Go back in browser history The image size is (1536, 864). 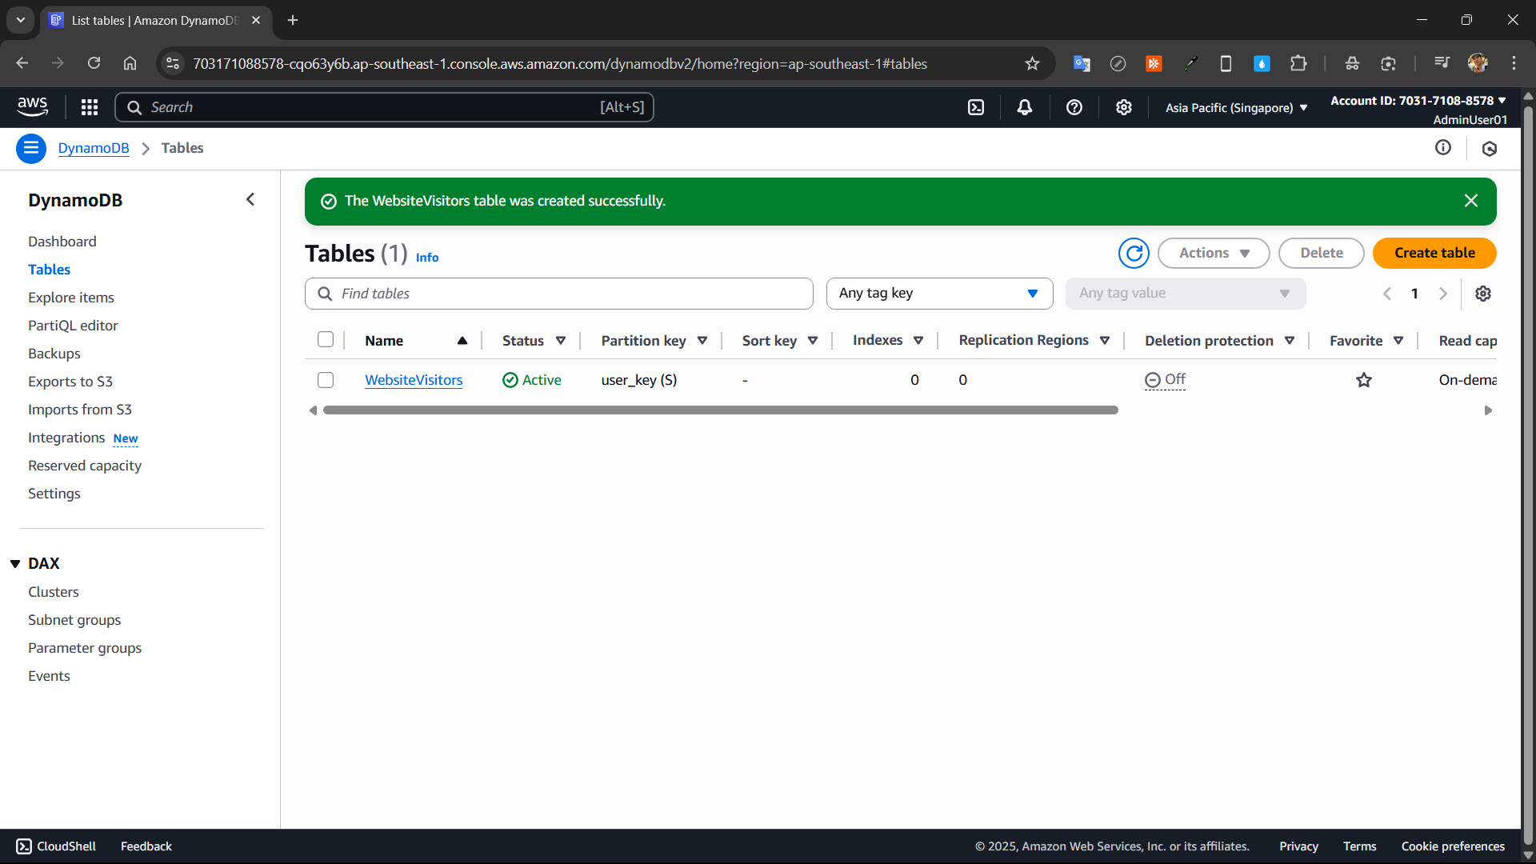click(x=22, y=63)
